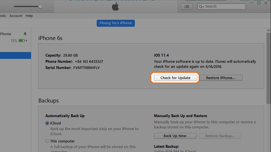The width and height of the screenshot is (271, 152).
Task: Maximize the iTunes window
Action: pos(259,3)
